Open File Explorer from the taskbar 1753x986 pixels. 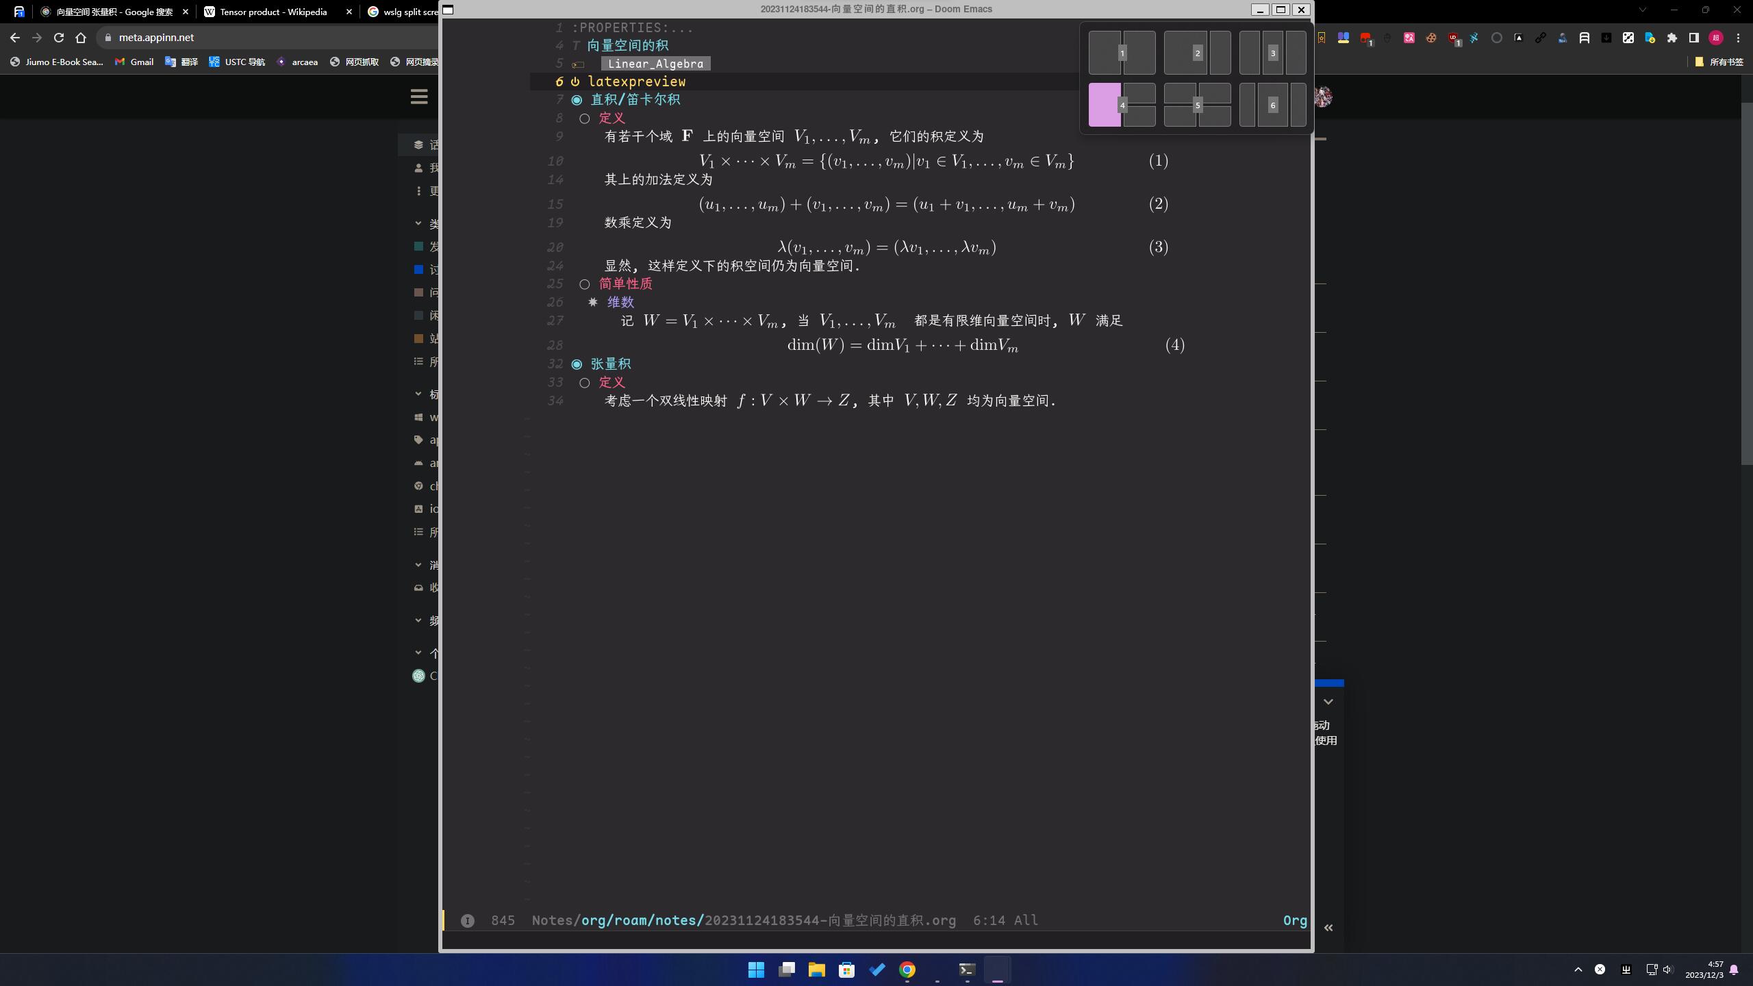coord(816,970)
